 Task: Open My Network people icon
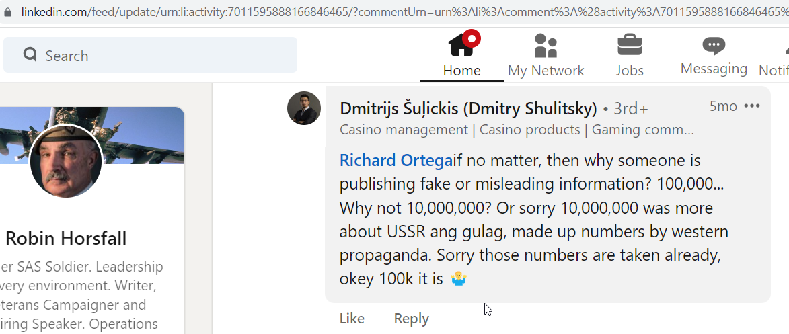546,45
